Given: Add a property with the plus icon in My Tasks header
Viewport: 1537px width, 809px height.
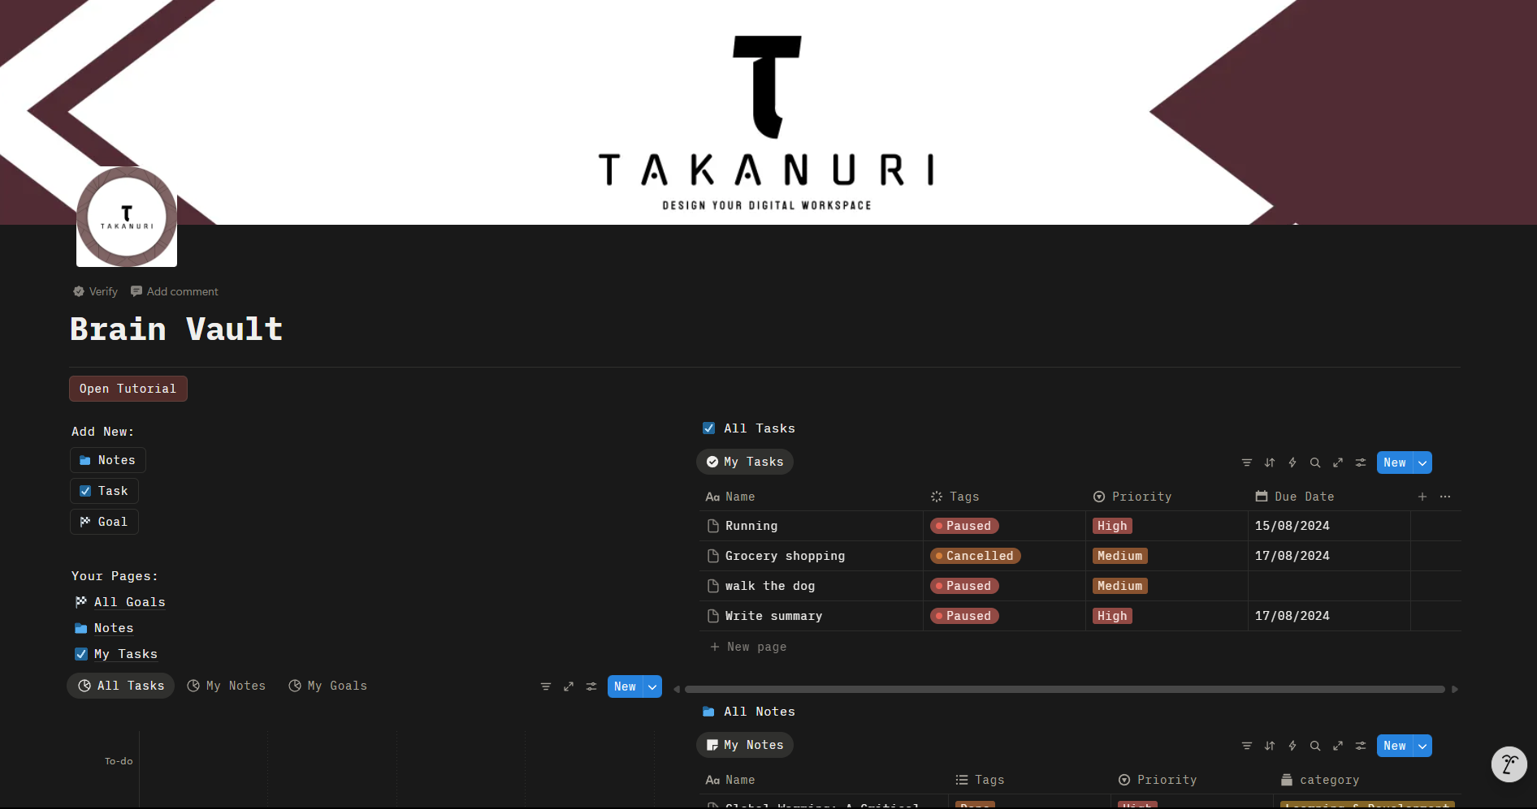Looking at the screenshot, I should (x=1422, y=497).
